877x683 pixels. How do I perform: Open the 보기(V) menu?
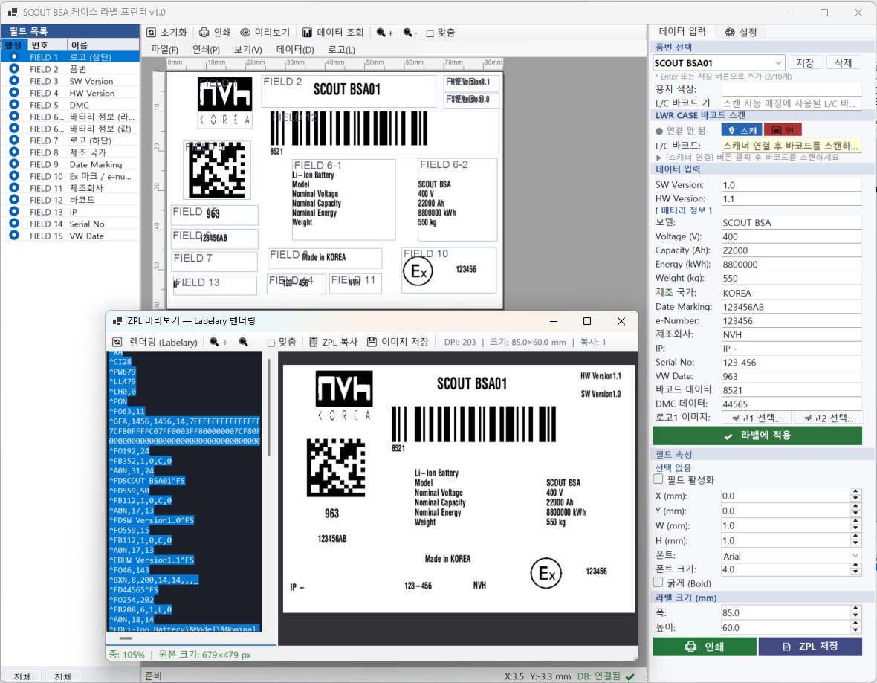coord(247,49)
